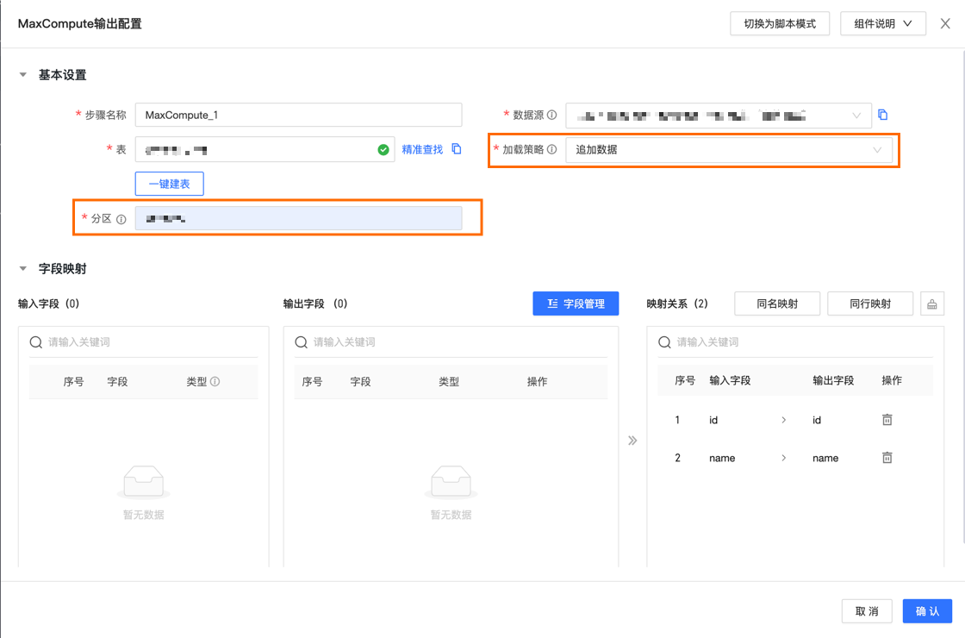Expand the 组件说明 dropdown
Screen dimensions: 965x638
coord(882,23)
